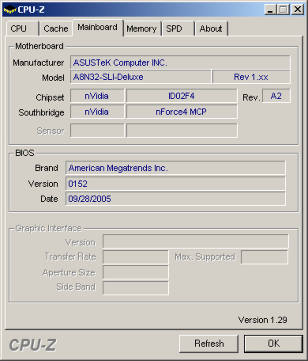
Task: Click the Refresh button
Action: point(209,343)
